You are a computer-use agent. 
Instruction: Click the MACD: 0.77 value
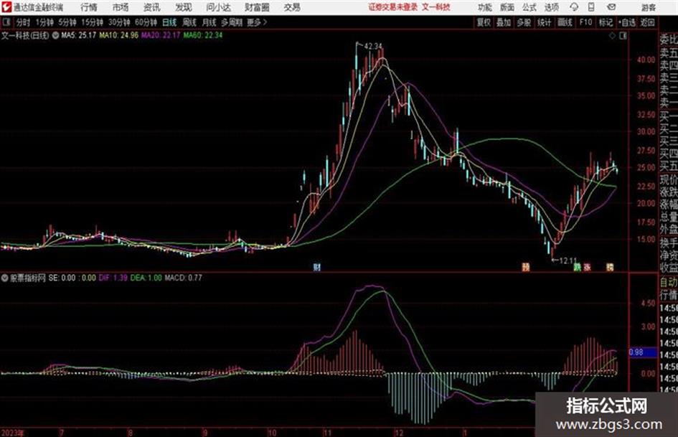click(184, 278)
